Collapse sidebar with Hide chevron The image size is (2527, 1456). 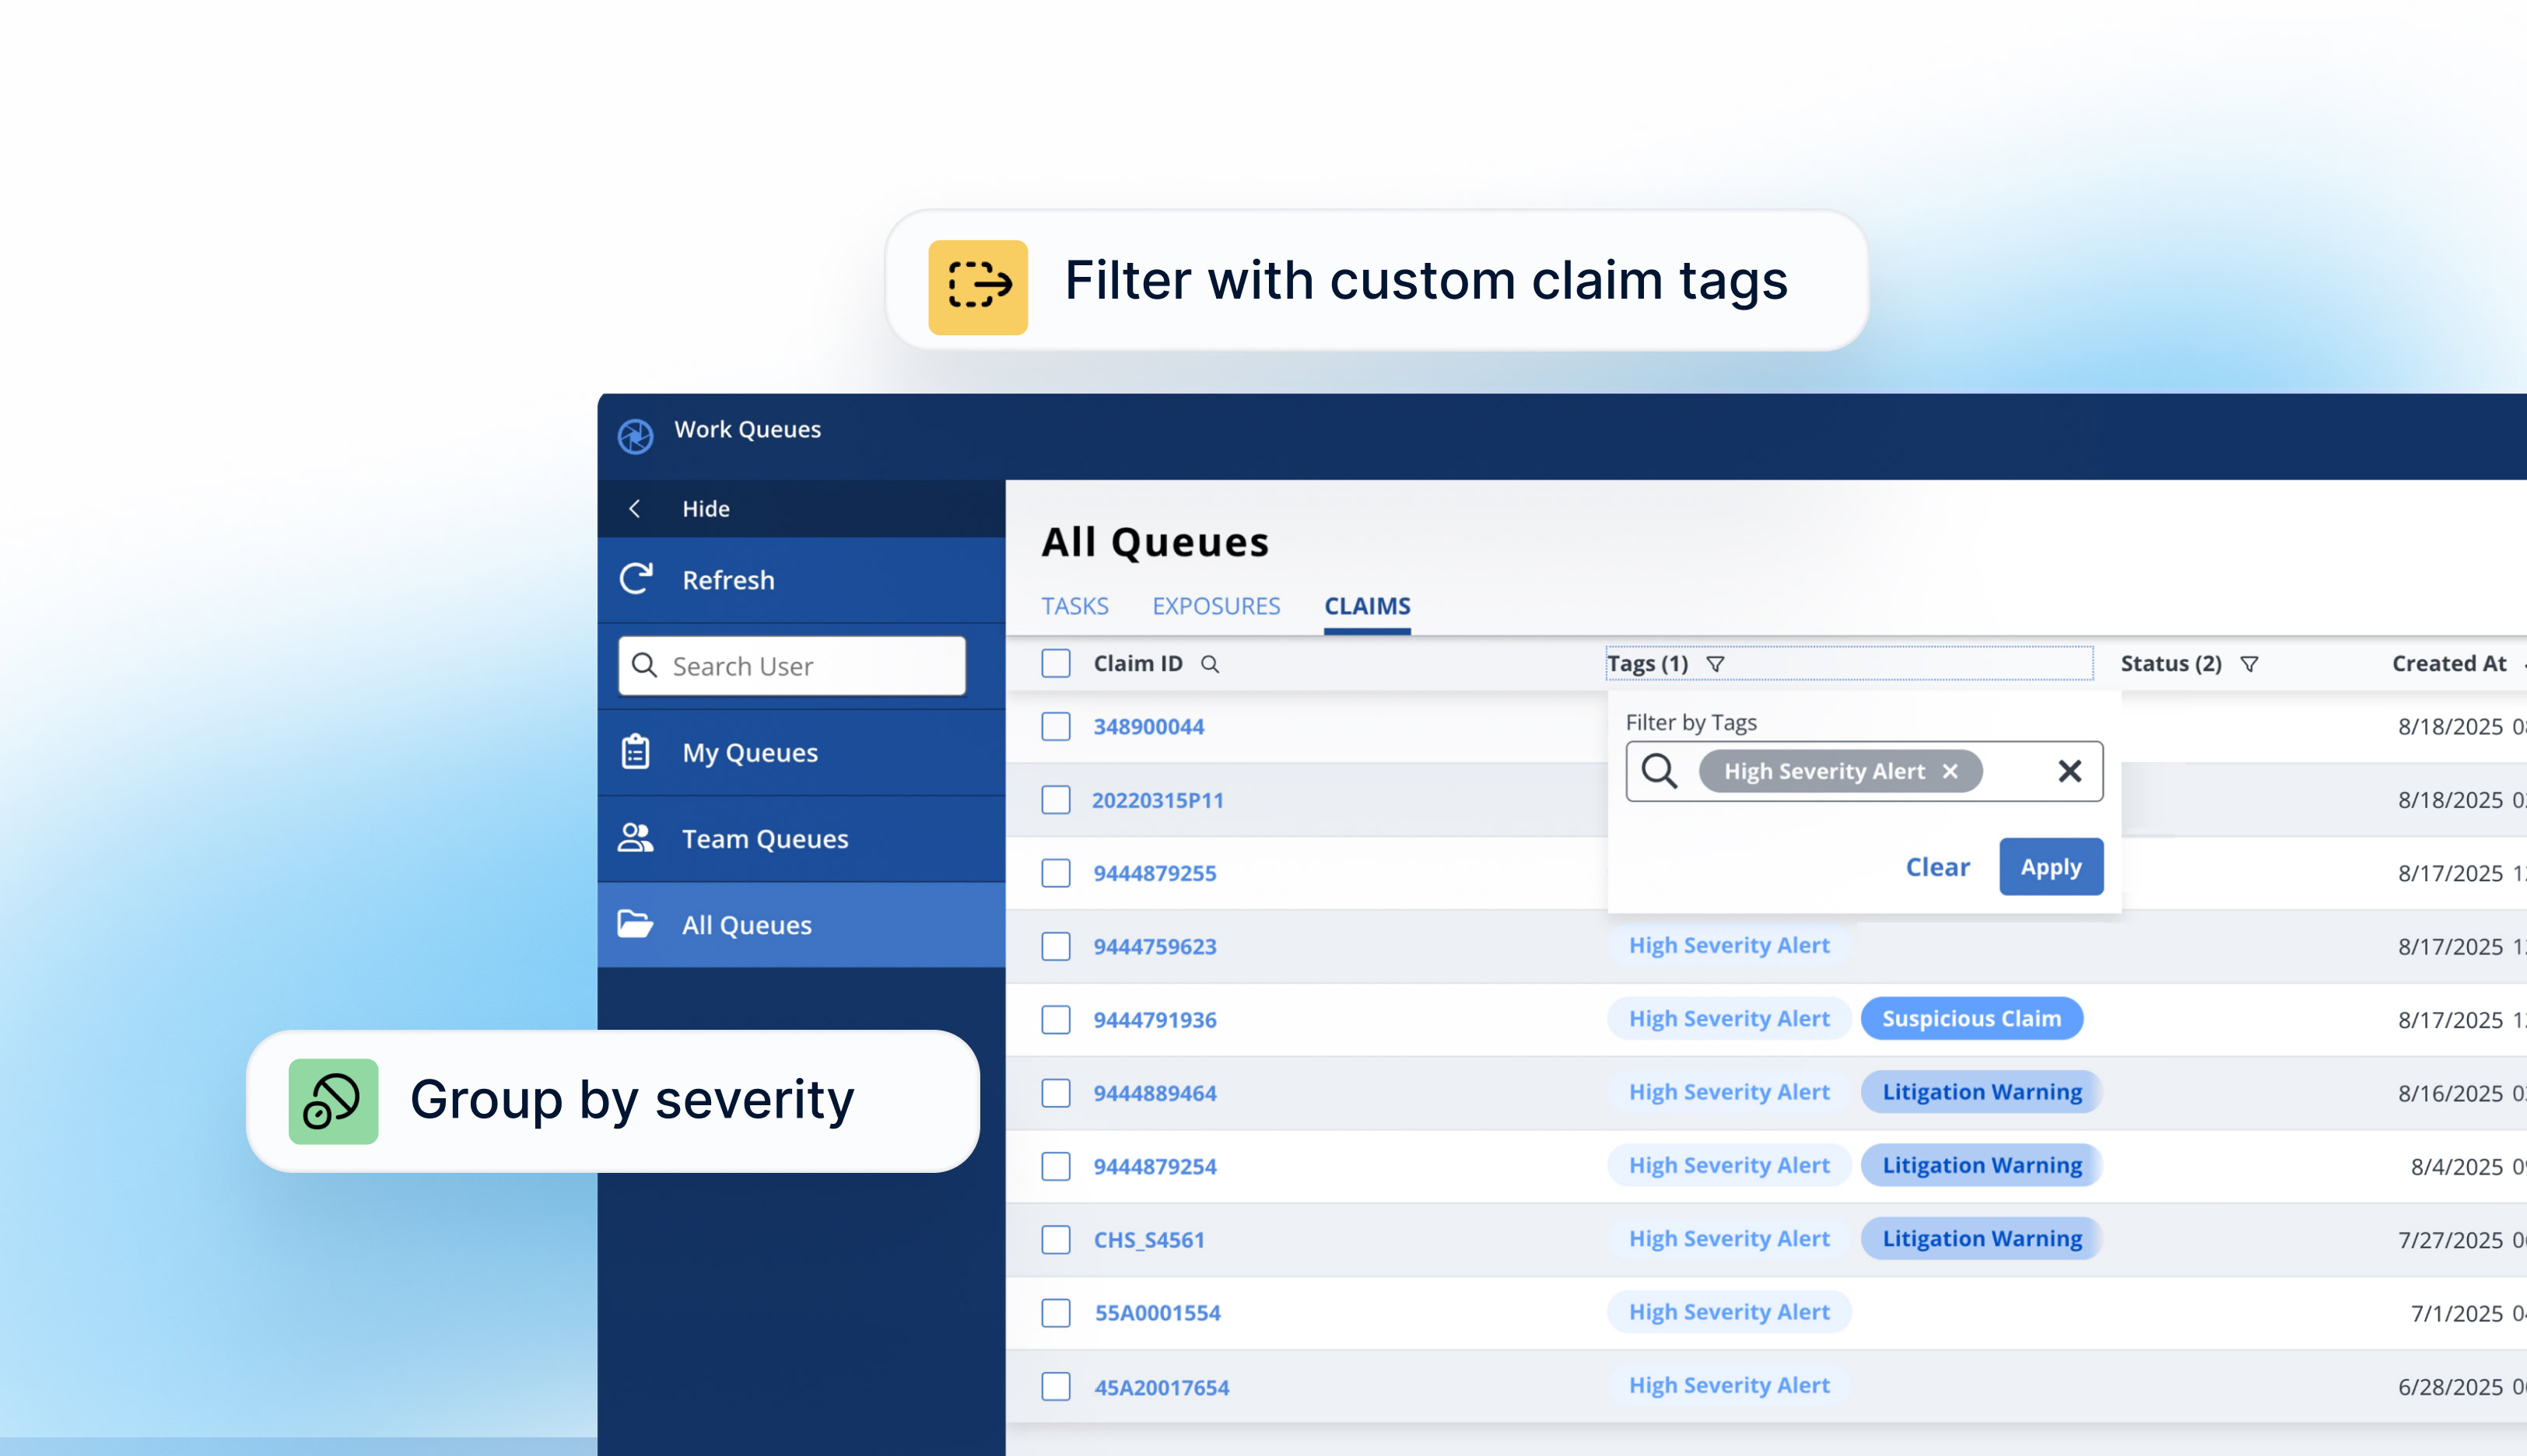pyautogui.click(x=635, y=509)
